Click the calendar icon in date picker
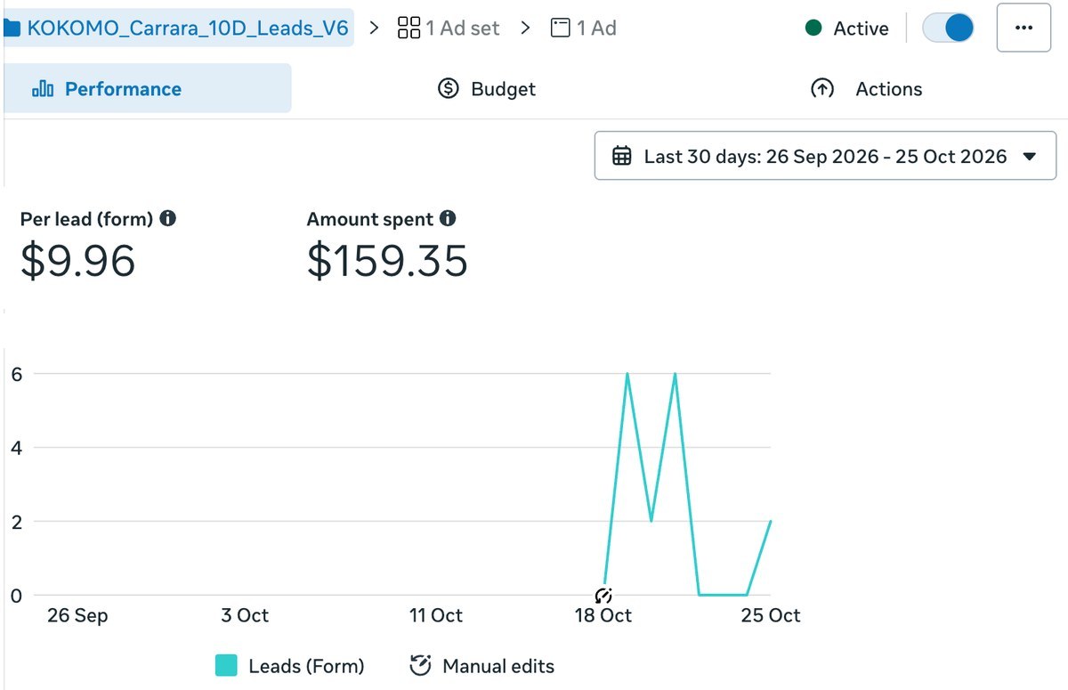The image size is (1068, 690). tap(622, 156)
